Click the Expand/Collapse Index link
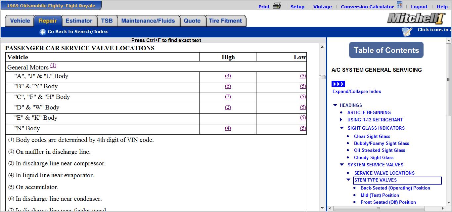The width and height of the screenshot is (452, 212). (x=357, y=91)
